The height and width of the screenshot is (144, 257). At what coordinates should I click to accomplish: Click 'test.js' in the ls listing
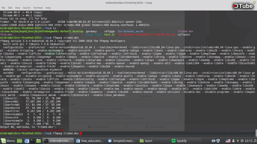pos(109,35)
